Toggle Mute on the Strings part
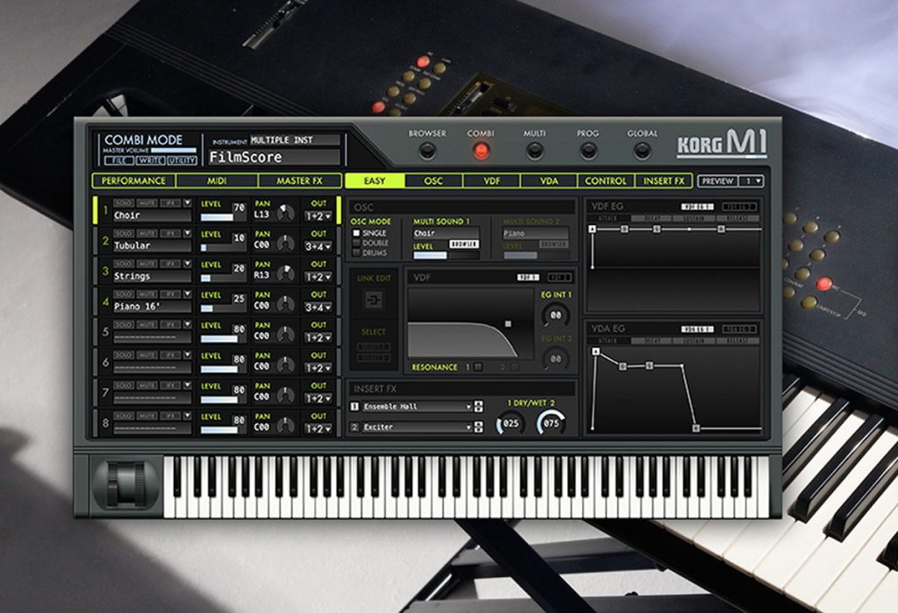Screen dimensions: 898x613 pos(146,264)
